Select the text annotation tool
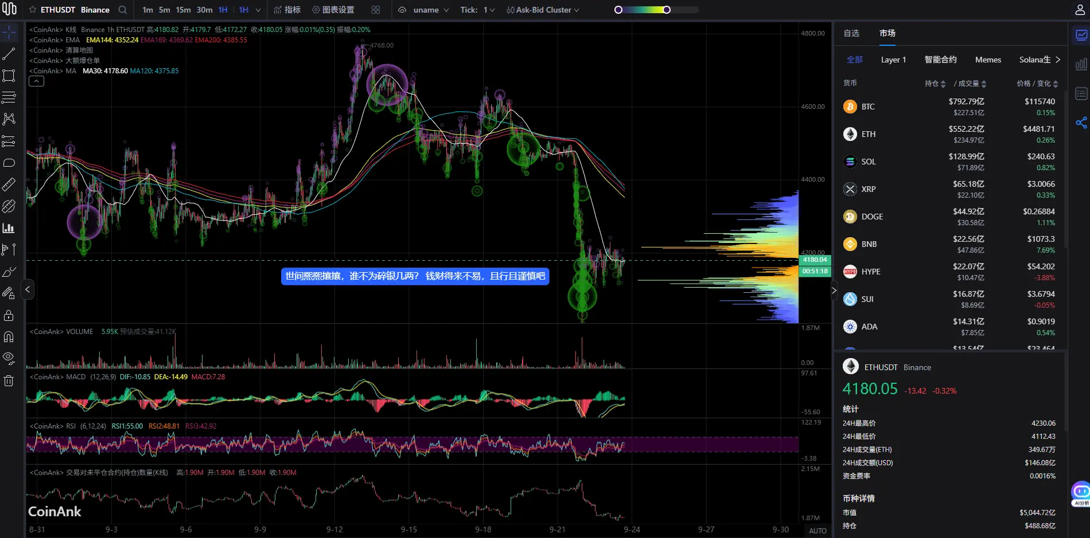 (x=9, y=250)
